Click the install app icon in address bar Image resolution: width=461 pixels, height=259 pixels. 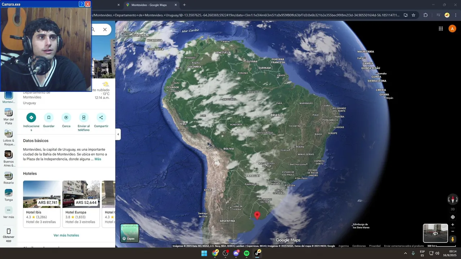pos(406,15)
